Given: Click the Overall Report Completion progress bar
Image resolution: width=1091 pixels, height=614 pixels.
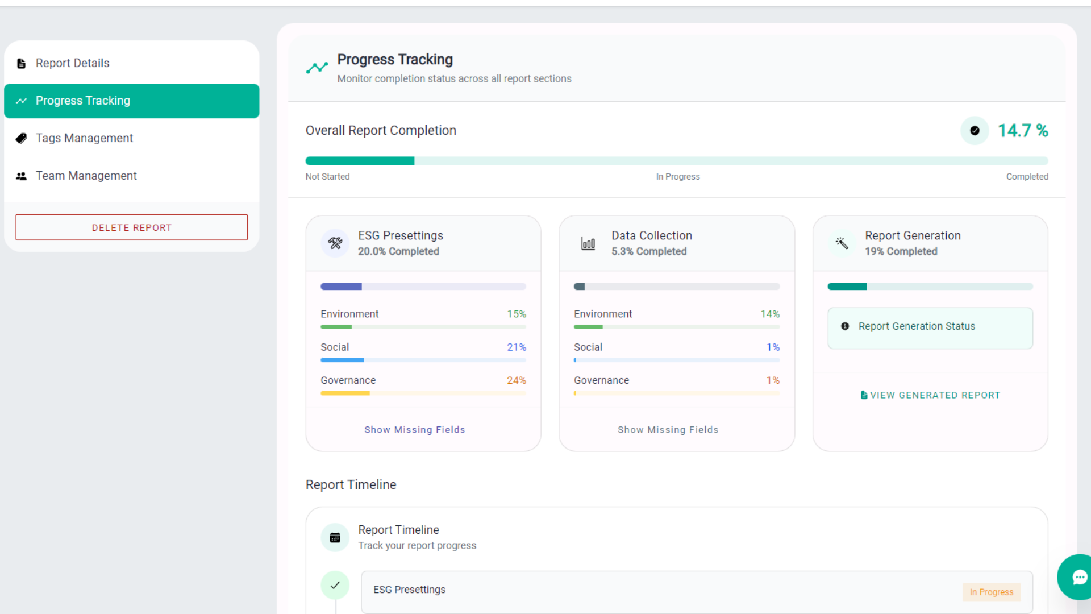Looking at the screenshot, I should click(x=676, y=161).
